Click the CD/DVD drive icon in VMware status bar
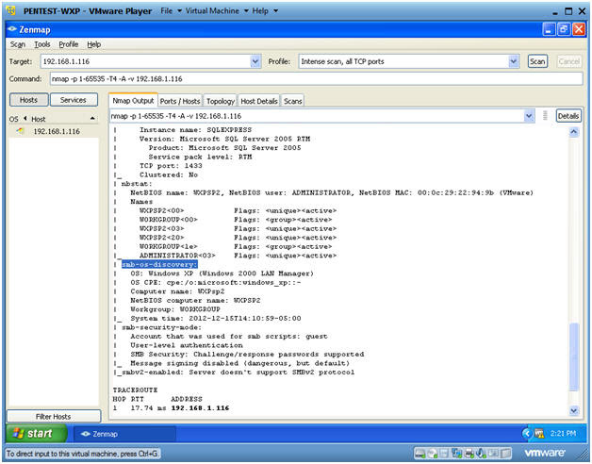Viewport: 592px width, 464px height. click(433, 453)
